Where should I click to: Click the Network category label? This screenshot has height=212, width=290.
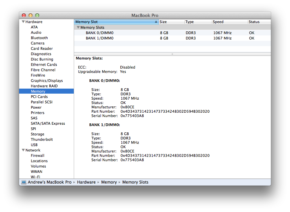[33, 150]
